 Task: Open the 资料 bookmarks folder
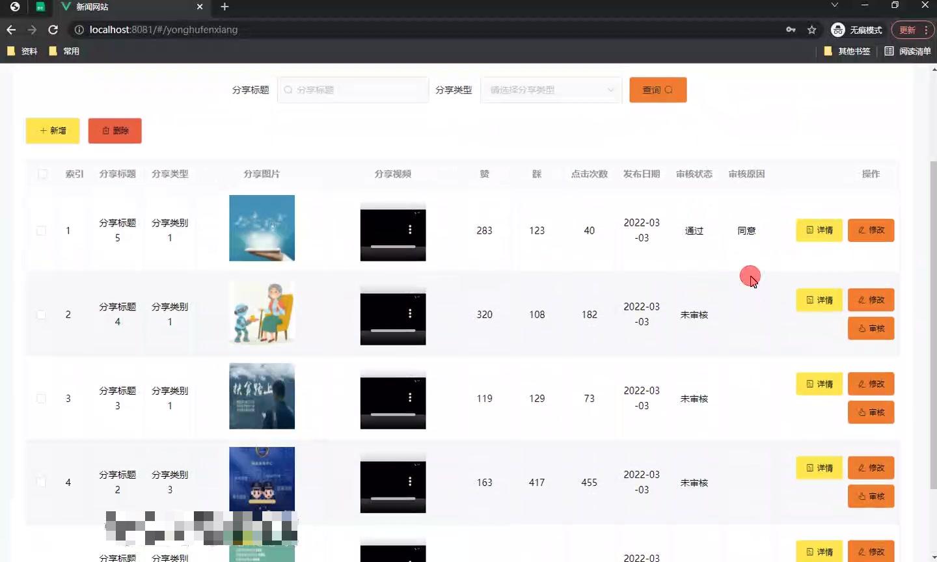coord(22,51)
